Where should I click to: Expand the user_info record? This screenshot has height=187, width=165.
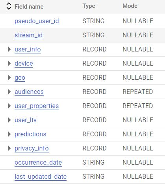click(x=9, y=49)
